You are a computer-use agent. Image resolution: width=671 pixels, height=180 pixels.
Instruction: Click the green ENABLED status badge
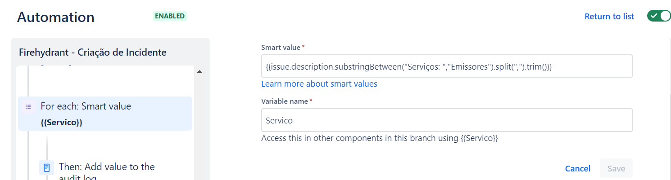170,16
